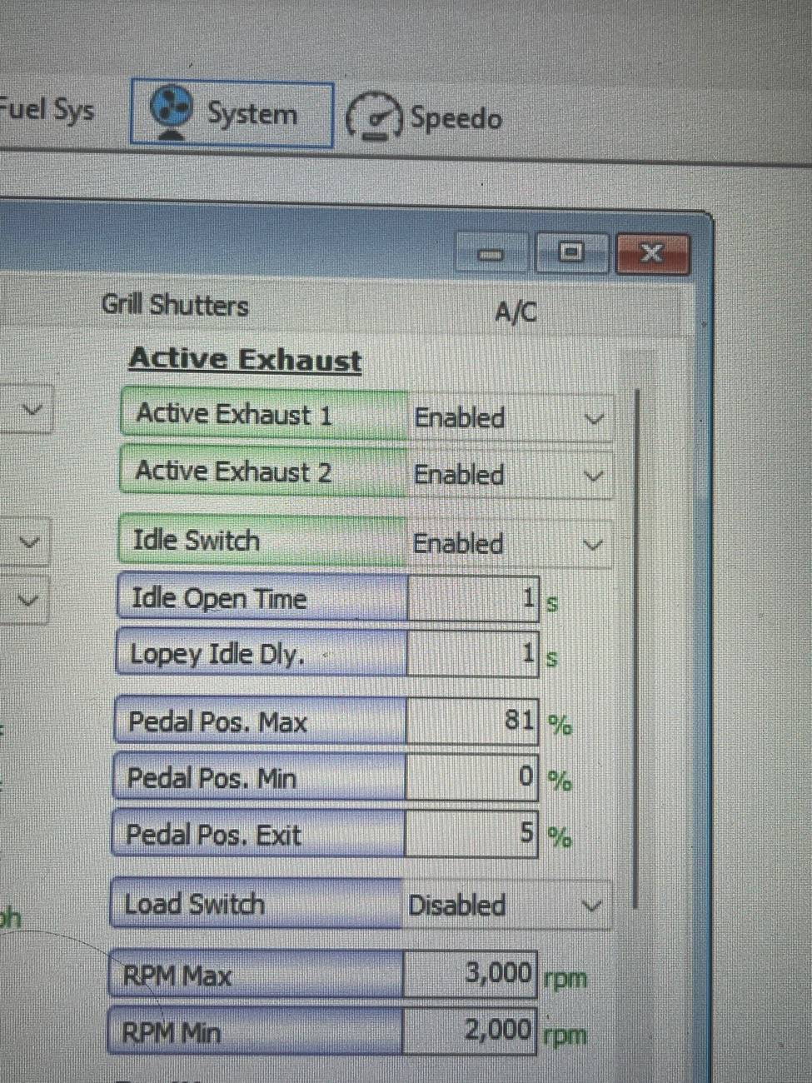Click the vertical scrollbar of the settings panel

coord(637,650)
